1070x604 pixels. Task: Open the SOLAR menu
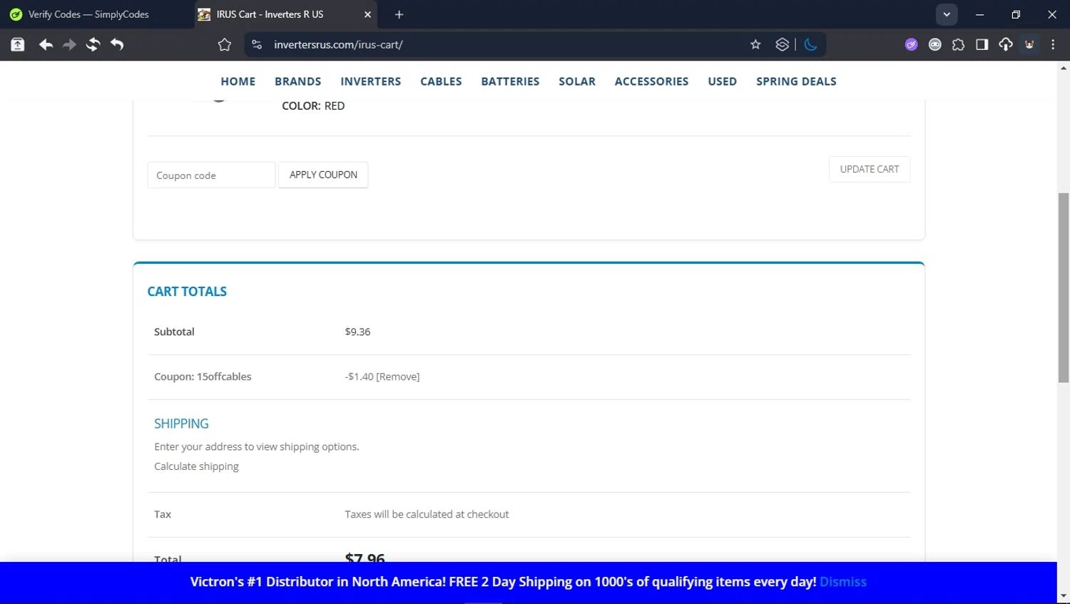tap(577, 81)
